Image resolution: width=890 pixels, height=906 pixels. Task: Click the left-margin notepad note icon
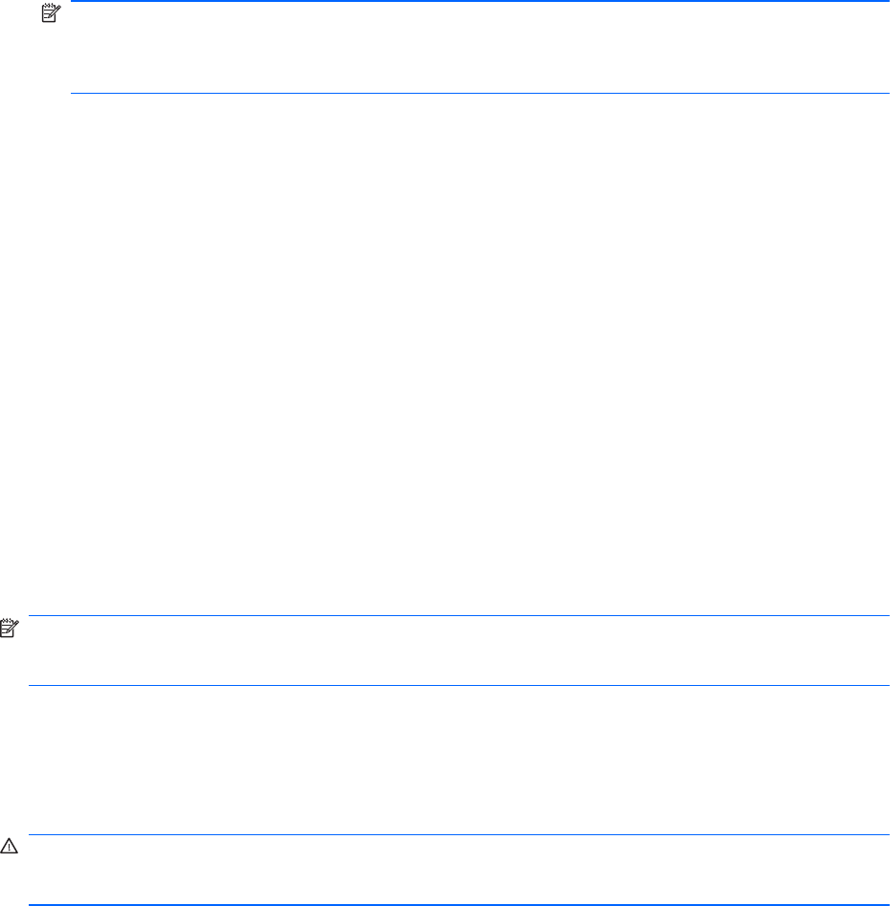pos(10,628)
